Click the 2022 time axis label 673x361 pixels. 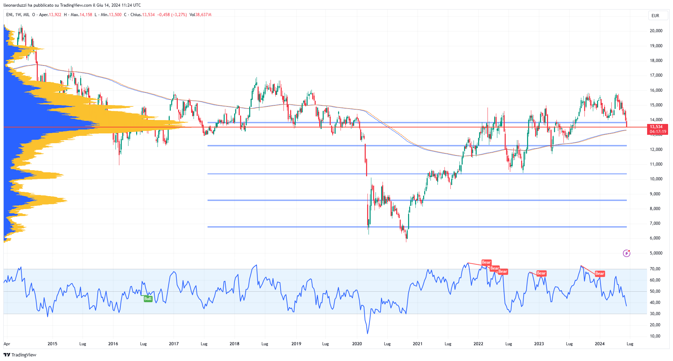coord(478,344)
